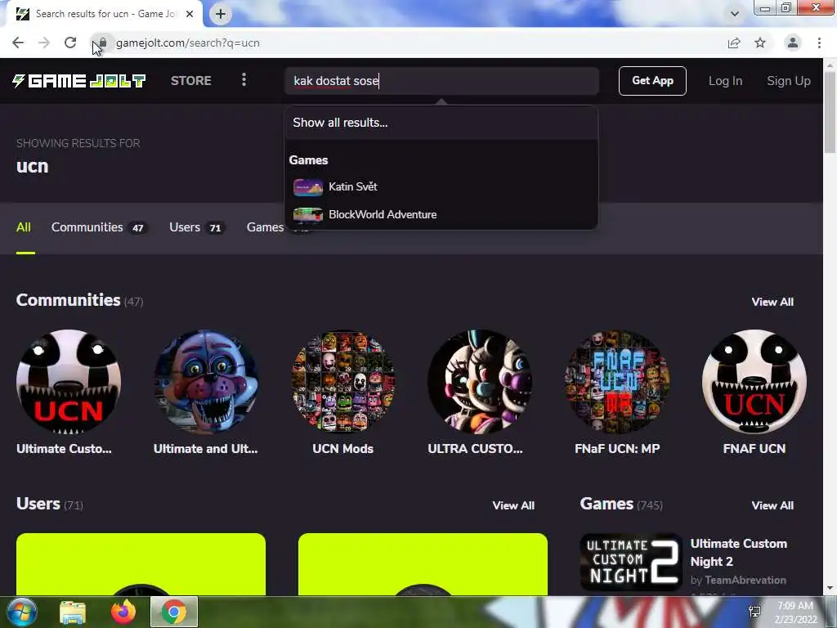837x628 pixels.
Task: Click the UCN Mods community label
Action: coord(342,449)
